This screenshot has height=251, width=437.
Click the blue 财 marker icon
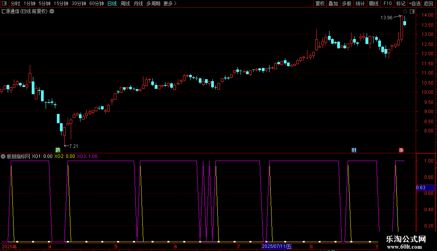[x=354, y=150]
